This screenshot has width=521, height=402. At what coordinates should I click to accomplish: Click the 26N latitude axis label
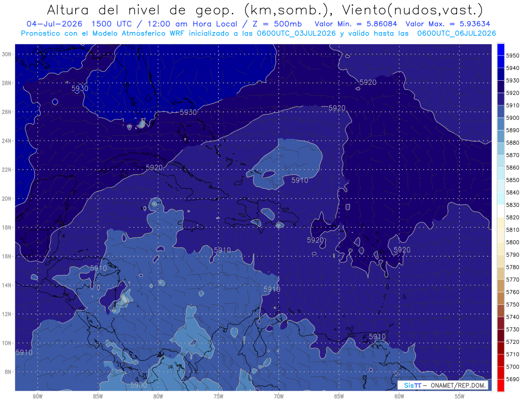(7, 112)
